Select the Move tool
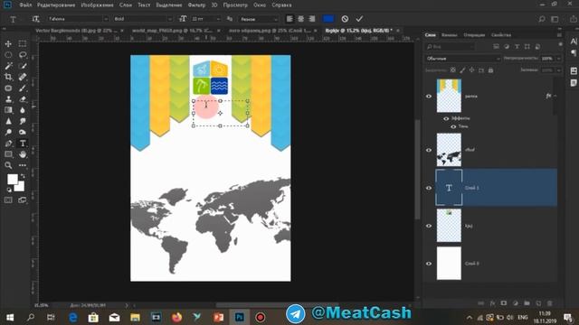This screenshot has height=325, width=579. click(x=8, y=44)
